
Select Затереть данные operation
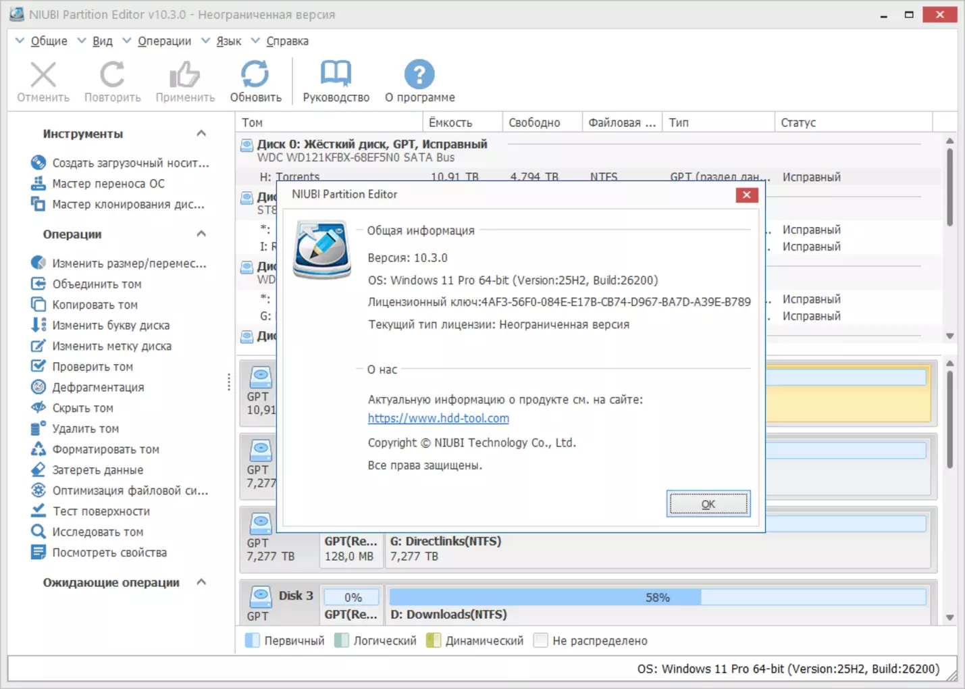click(x=97, y=470)
